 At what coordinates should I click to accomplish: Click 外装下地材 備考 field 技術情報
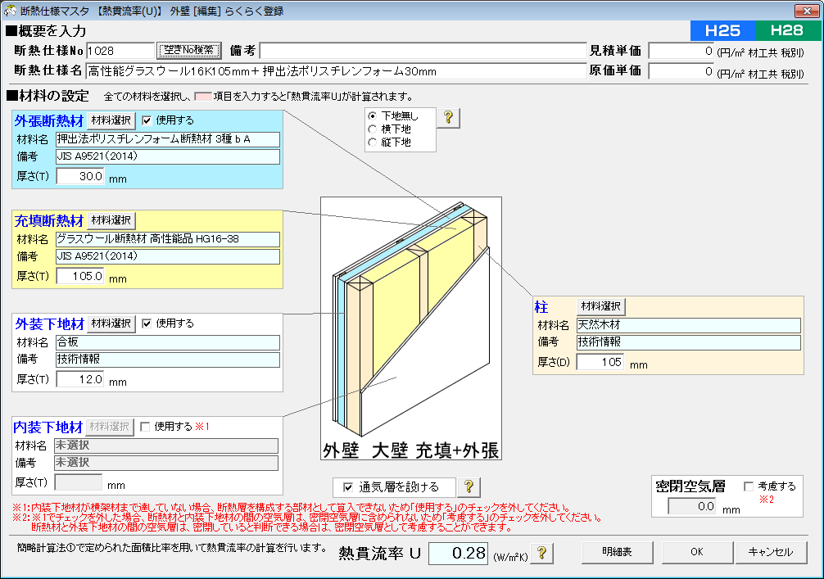[x=168, y=360]
